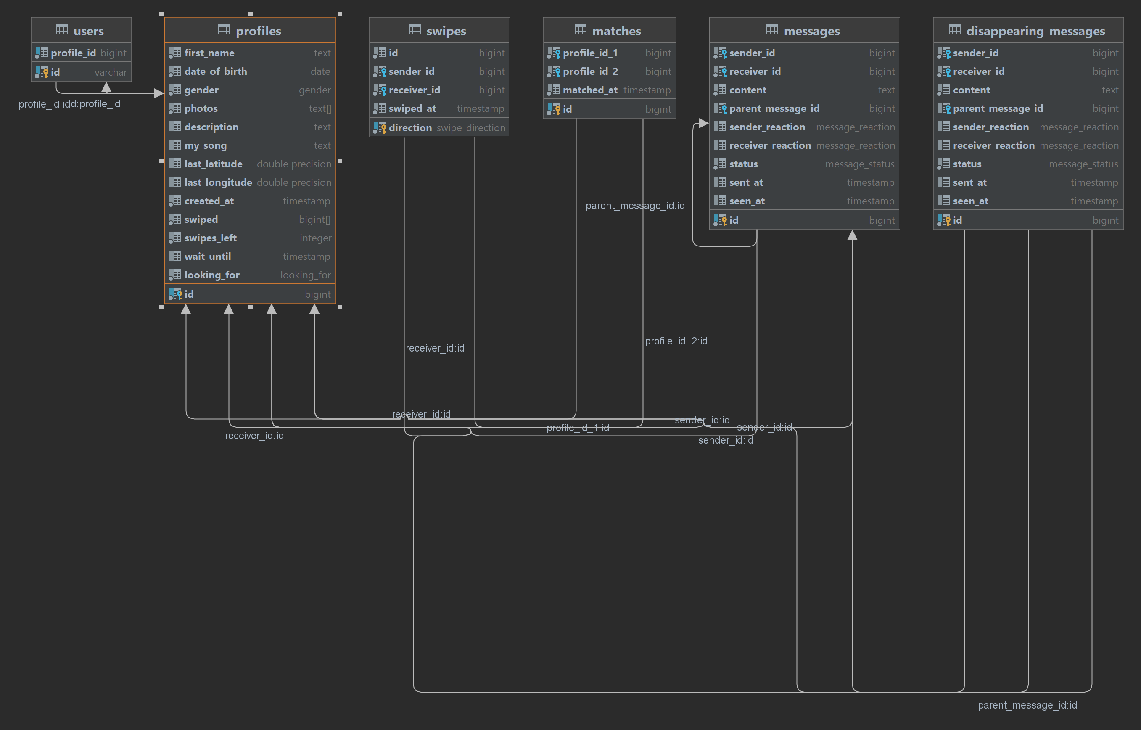
Task: Select the swipes_left column in profiles
Action: pos(250,238)
